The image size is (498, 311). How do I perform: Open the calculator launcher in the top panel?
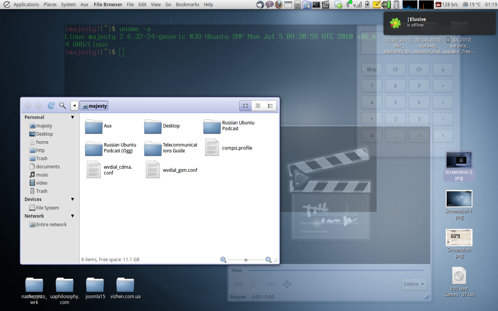coord(298,5)
